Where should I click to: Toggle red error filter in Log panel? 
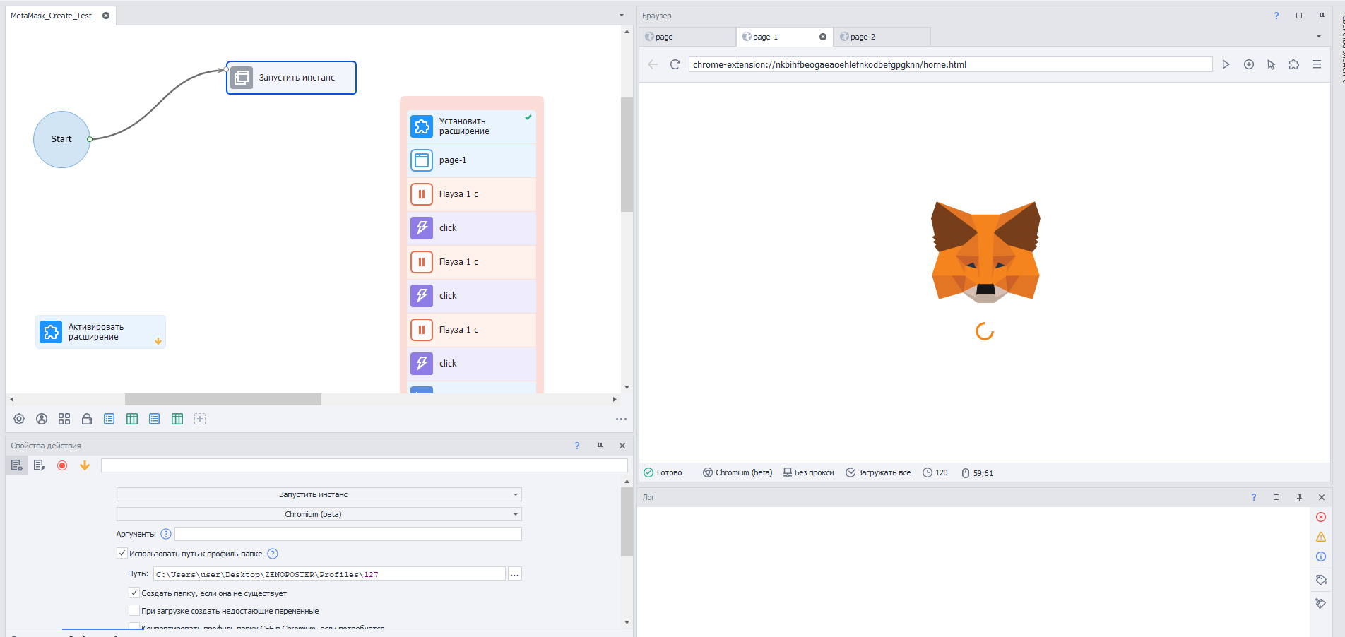(x=1321, y=517)
